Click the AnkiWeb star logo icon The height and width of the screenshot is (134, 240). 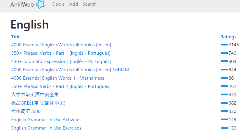(40, 4)
